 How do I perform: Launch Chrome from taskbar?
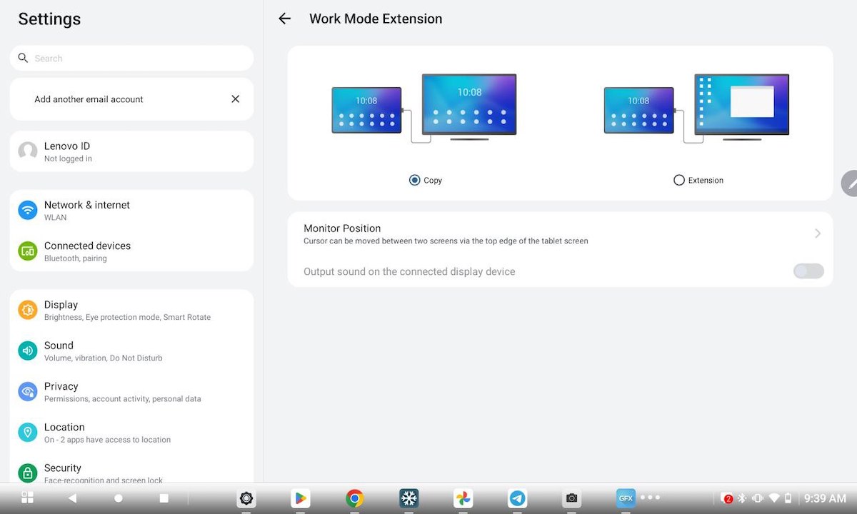click(x=354, y=498)
